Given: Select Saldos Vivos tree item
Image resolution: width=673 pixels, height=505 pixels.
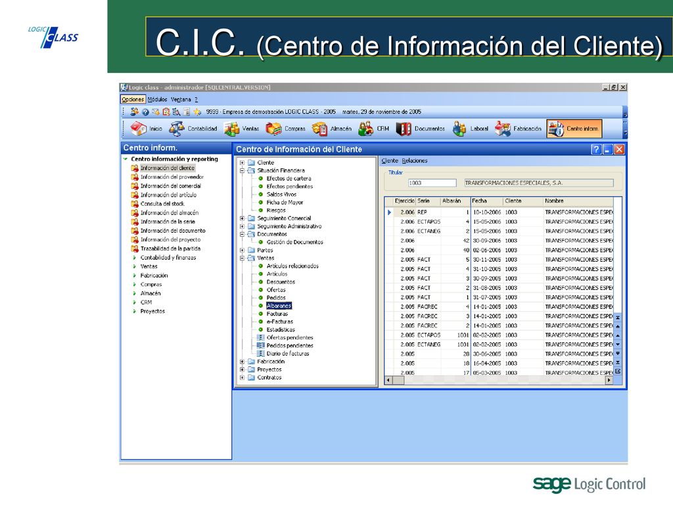Looking at the screenshot, I should click(x=281, y=194).
